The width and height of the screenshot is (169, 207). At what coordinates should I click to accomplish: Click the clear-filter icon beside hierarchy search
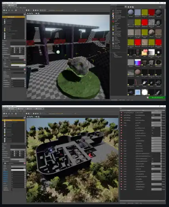coord(25,14)
